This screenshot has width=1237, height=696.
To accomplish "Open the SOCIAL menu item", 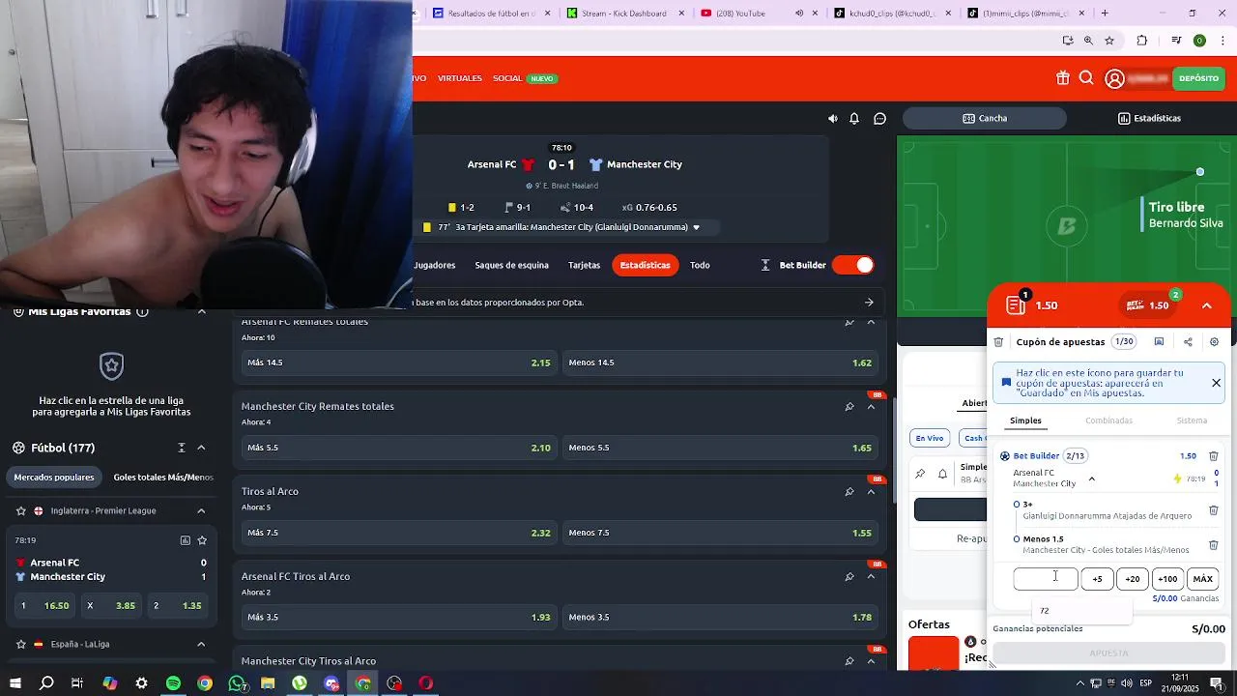I will 507,78.
